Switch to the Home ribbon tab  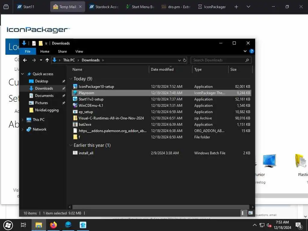click(45, 51)
